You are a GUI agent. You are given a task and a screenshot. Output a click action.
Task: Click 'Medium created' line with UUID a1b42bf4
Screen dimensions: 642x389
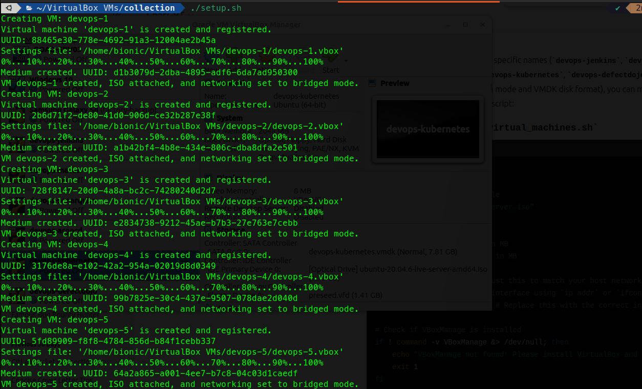(x=149, y=148)
